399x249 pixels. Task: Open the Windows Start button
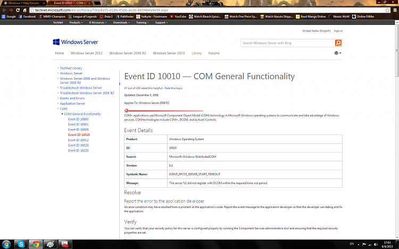click(x=6, y=244)
